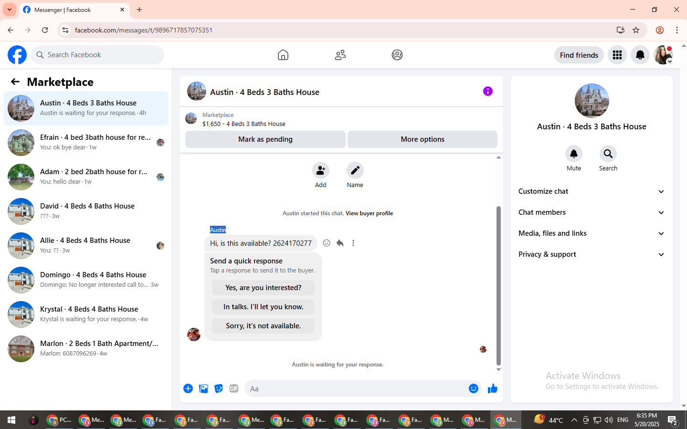Go to Home feed icon

283,55
